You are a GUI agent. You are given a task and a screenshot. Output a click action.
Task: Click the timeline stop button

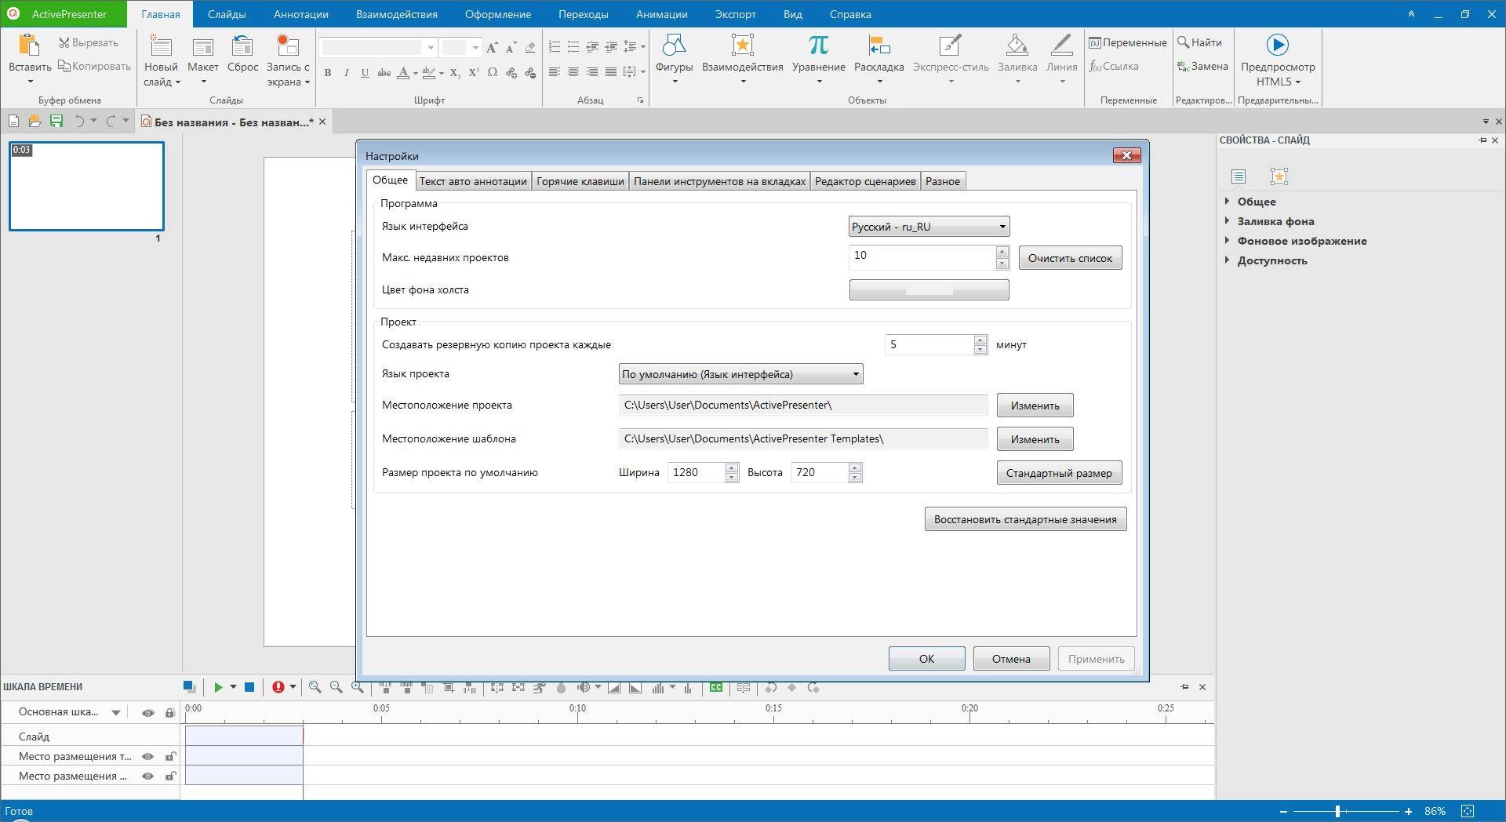(249, 687)
